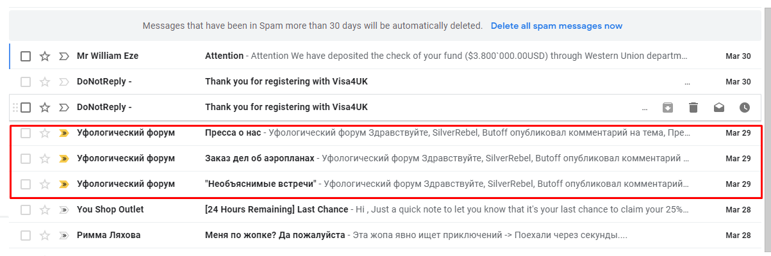Archive the hovered Visa4UK message
This screenshot has height=256, width=771.
tap(668, 108)
